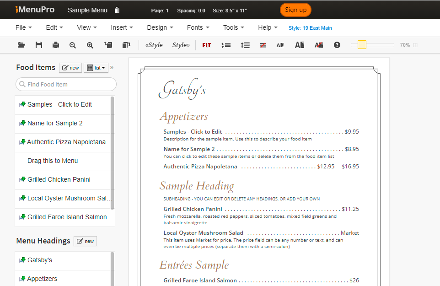Screen dimensions: 440x286
Task: Open the File menu
Action: pyautogui.click(x=23, y=27)
